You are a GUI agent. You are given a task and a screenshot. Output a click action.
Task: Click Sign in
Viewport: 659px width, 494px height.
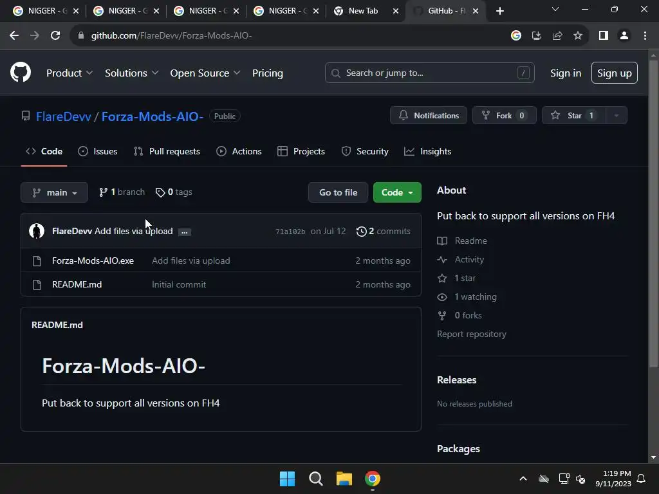(x=566, y=73)
